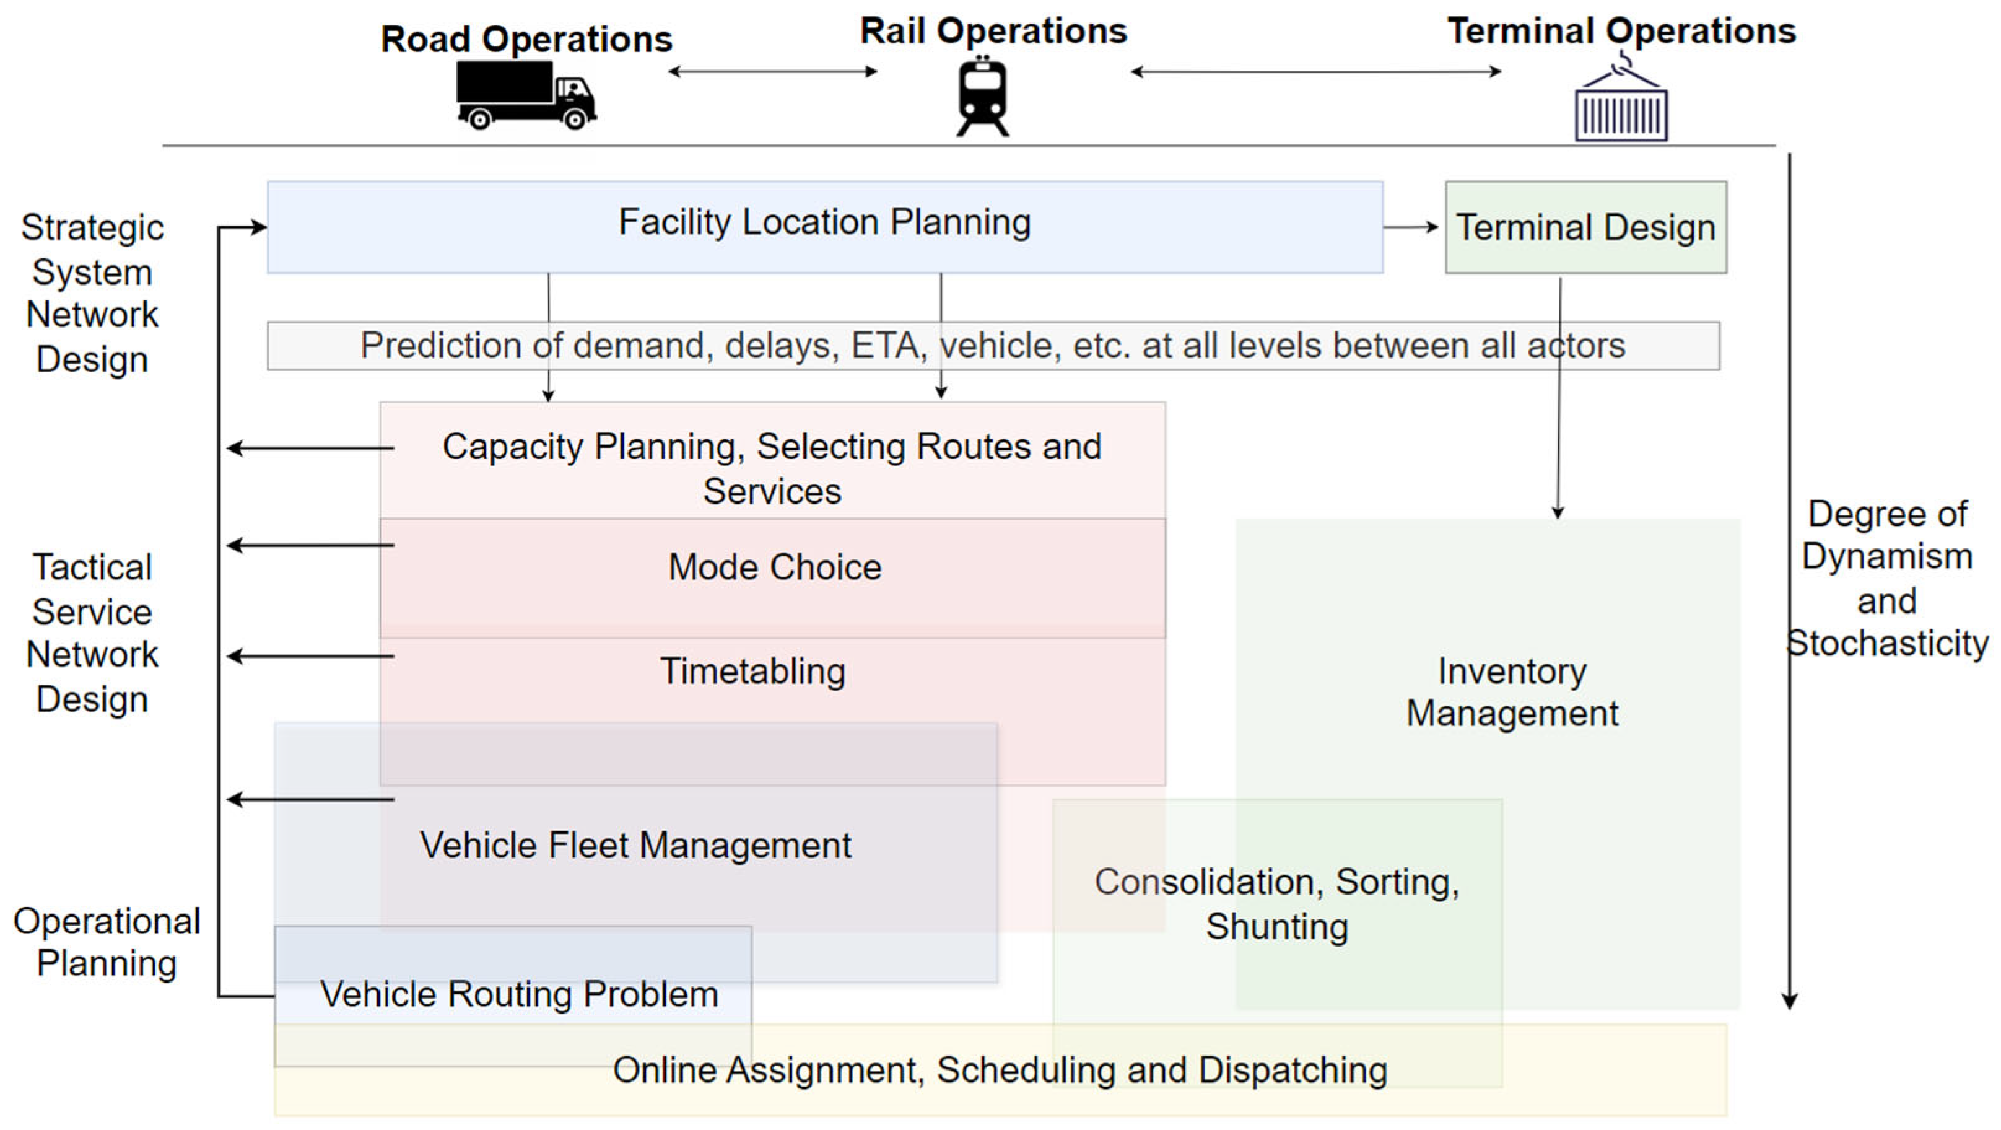Image resolution: width=2001 pixels, height=1130 pixels.
Task: Click the black truck icon
Action: coord(525,95)
